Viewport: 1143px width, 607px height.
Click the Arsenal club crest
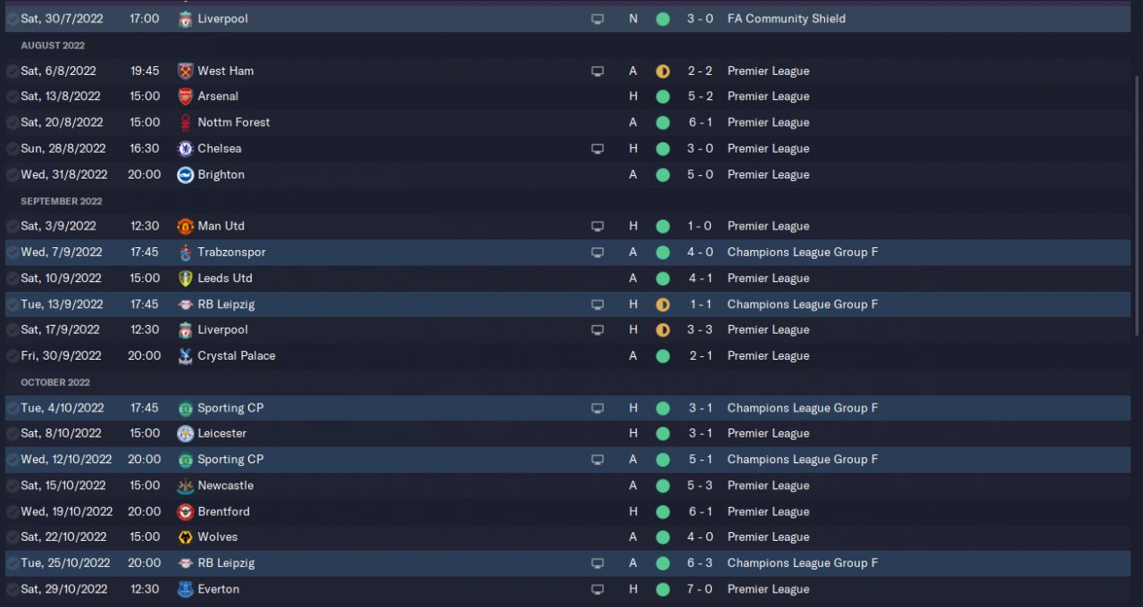click(185, 96)
